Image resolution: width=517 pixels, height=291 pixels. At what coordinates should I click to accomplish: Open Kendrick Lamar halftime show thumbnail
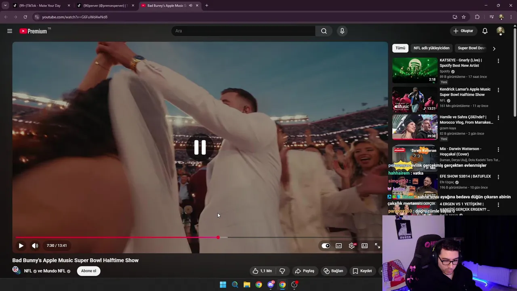415,99
